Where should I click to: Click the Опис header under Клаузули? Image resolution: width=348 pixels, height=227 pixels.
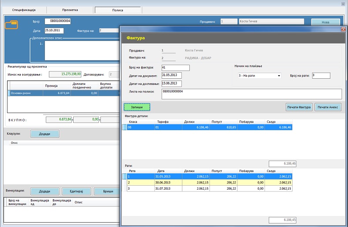click(x=14, y=143)
